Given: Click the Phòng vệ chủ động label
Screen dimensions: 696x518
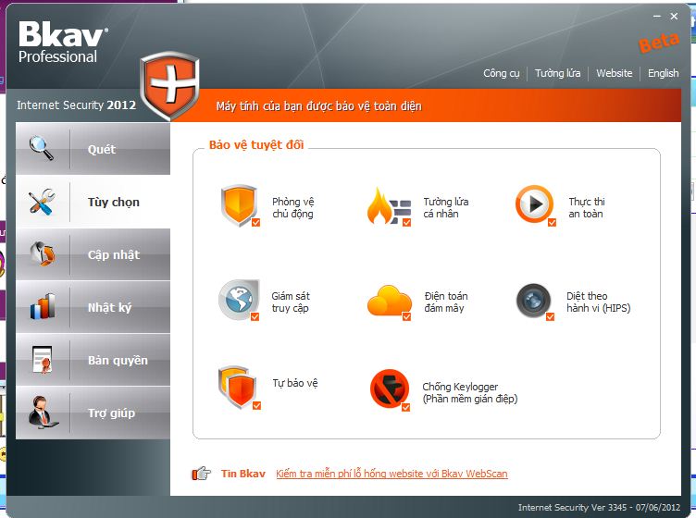Looking at the screenshot, I should click(x=293, y=207).
